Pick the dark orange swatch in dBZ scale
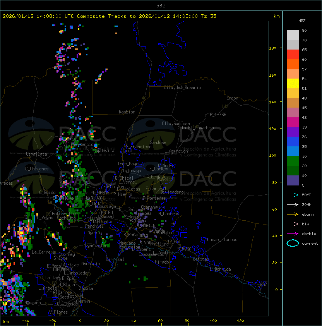This screenshot has height=326, width=322. tap(293, 64)
